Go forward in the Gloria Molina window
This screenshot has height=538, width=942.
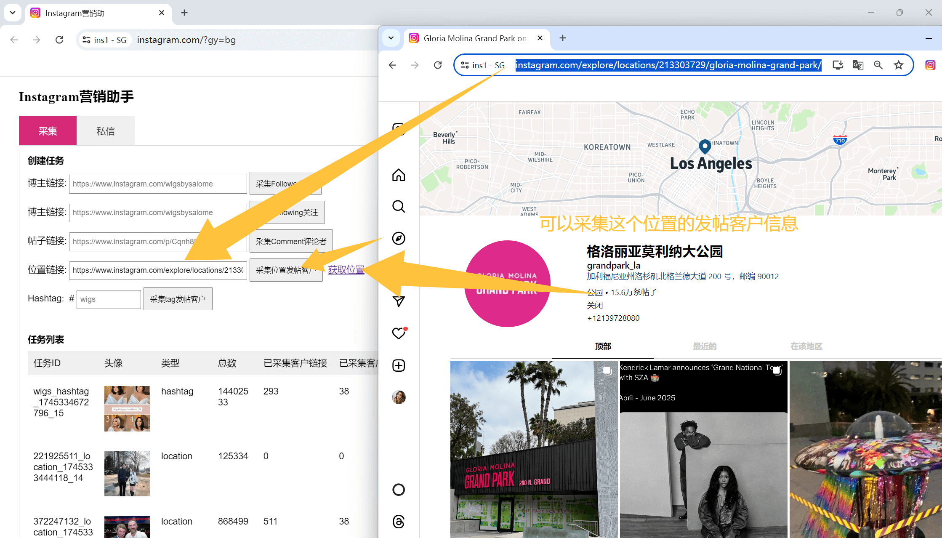click(x=415, y=65)
